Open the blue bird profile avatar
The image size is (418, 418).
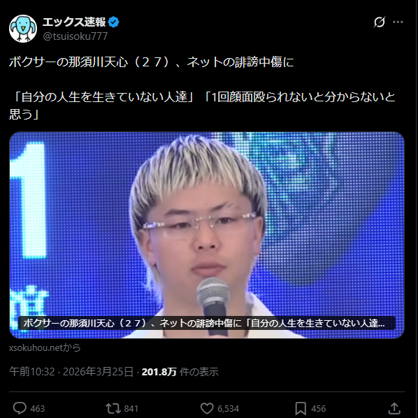pos(23,29)
